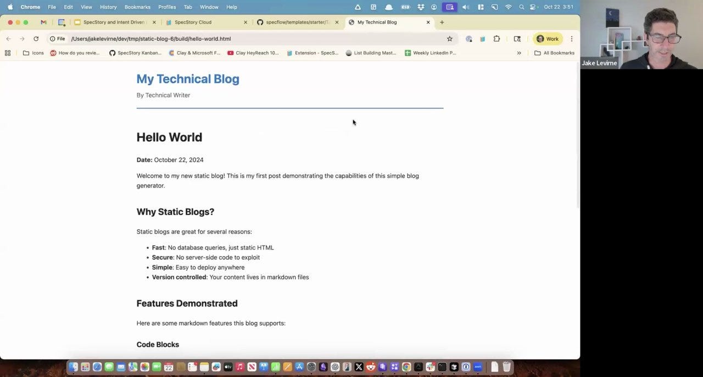
Task: Open How do you revie... bookmark
Action: click(75, 53)
